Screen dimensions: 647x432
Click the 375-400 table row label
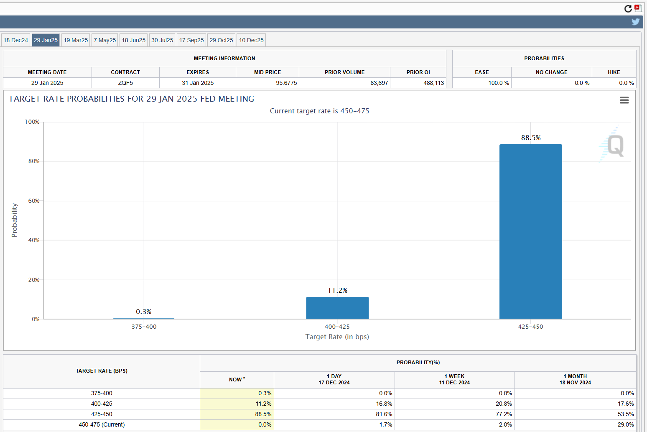102,393
